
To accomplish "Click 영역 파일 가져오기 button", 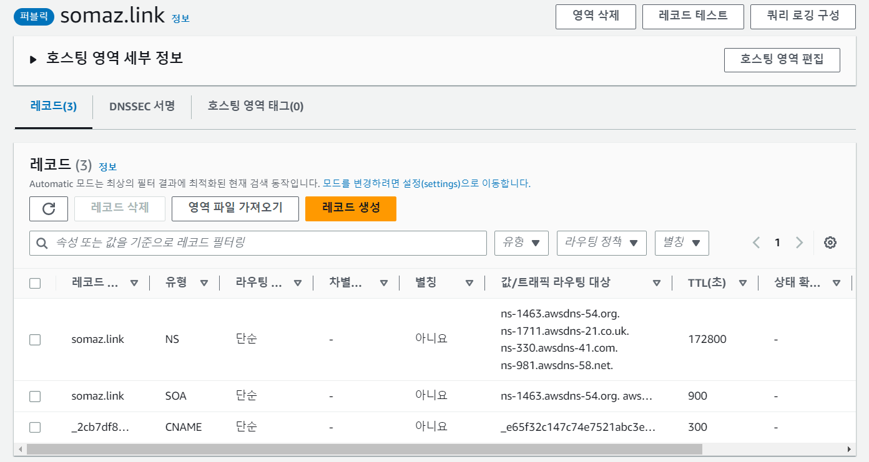I will (x=235, y=208).
